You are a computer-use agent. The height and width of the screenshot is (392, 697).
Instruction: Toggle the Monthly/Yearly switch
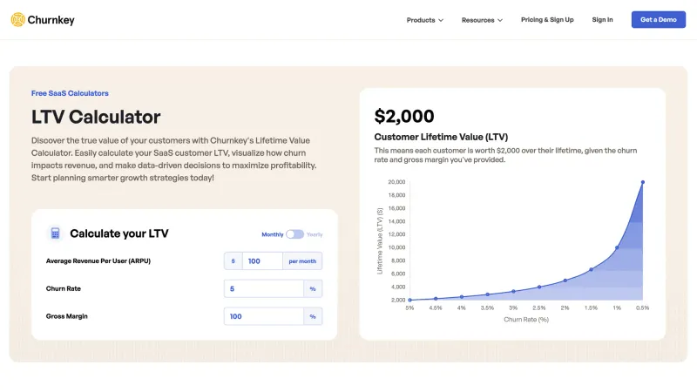coord(294,234)
